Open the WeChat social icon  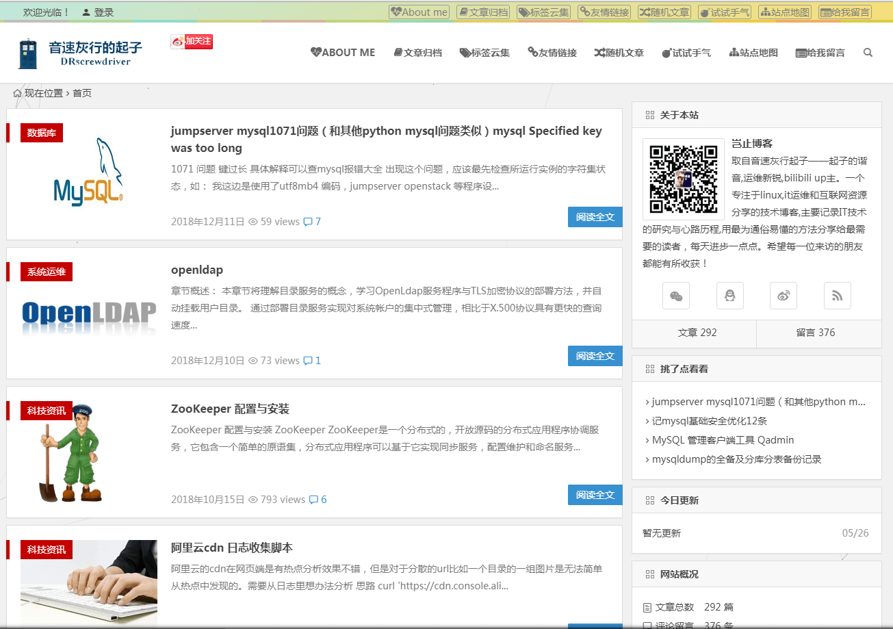[675, 296]
